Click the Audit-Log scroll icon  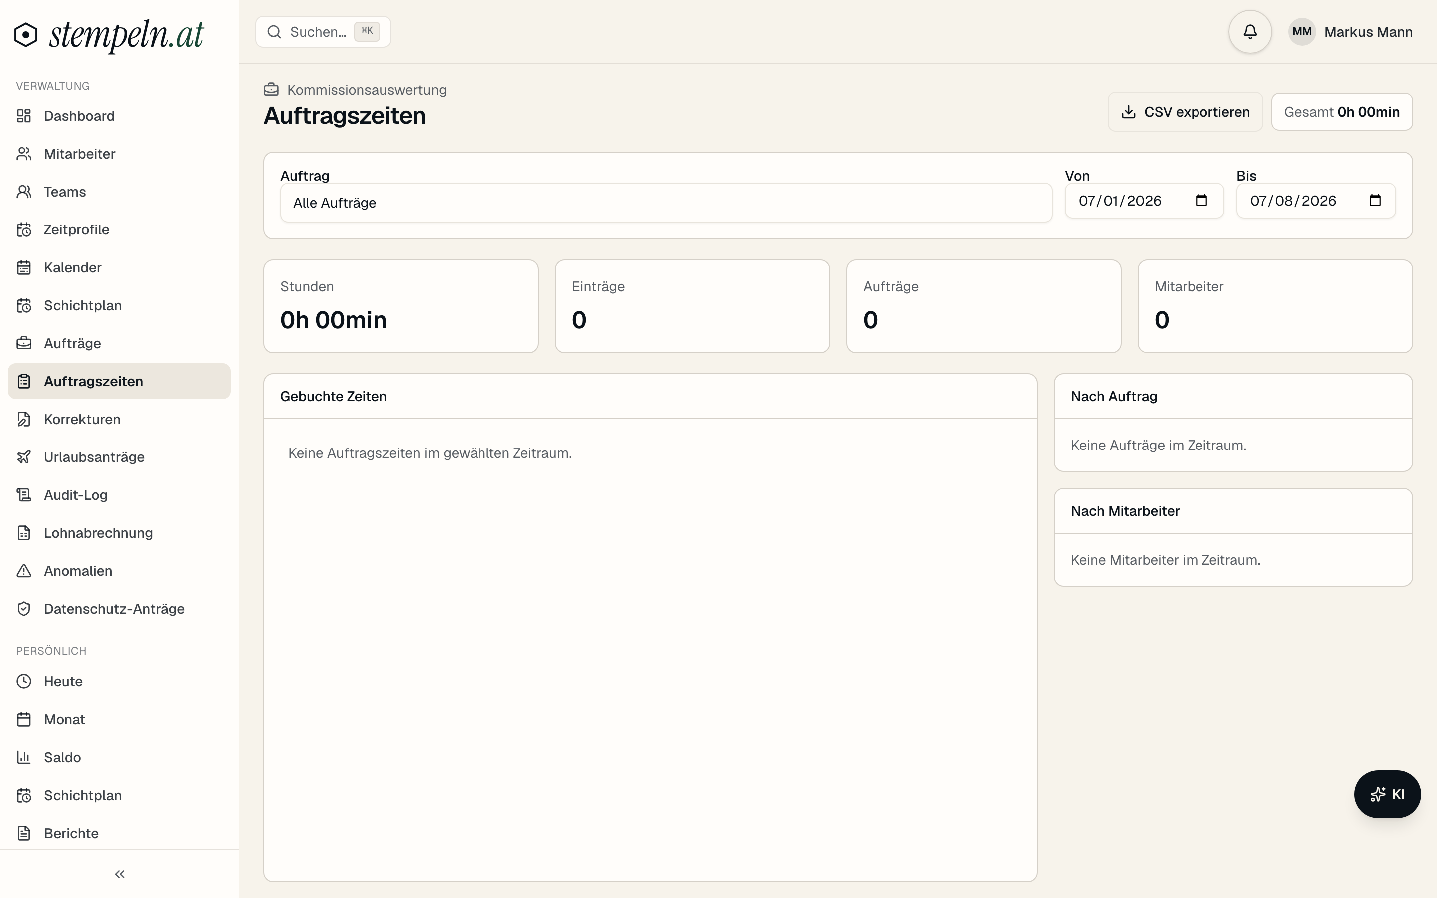(24, 495)
